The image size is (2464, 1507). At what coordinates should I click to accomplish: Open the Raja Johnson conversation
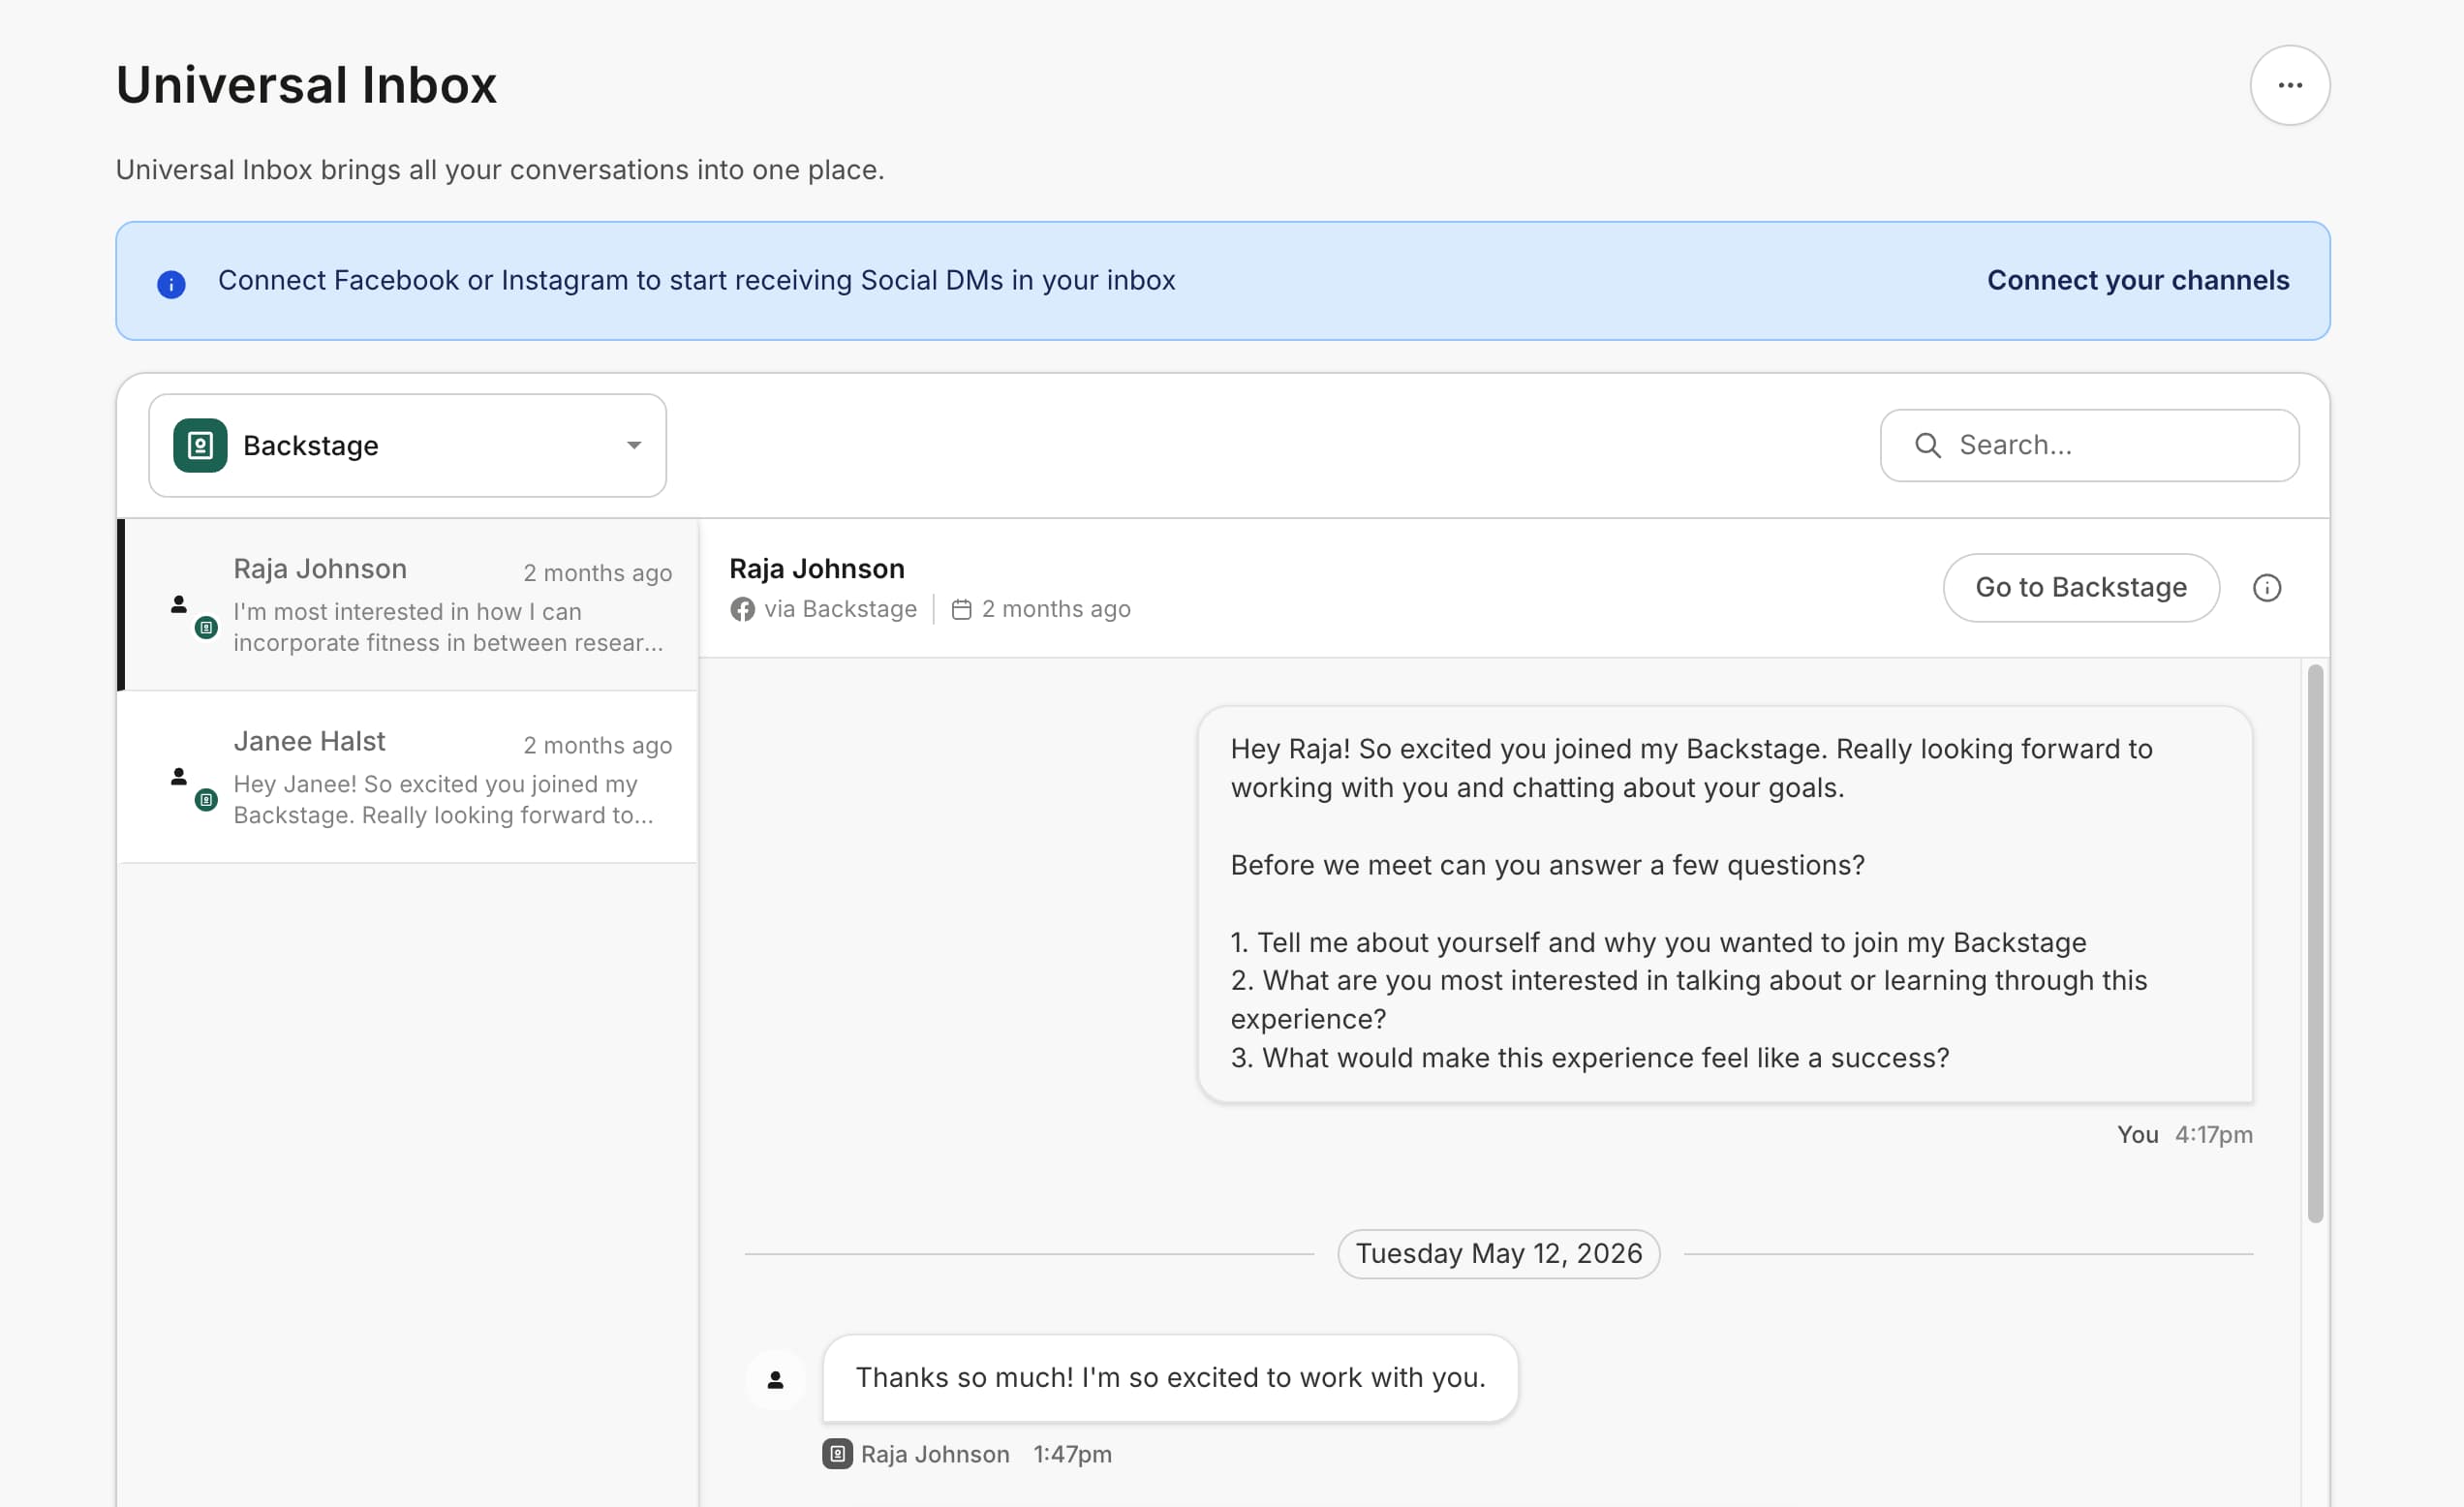tap(407, 604)
